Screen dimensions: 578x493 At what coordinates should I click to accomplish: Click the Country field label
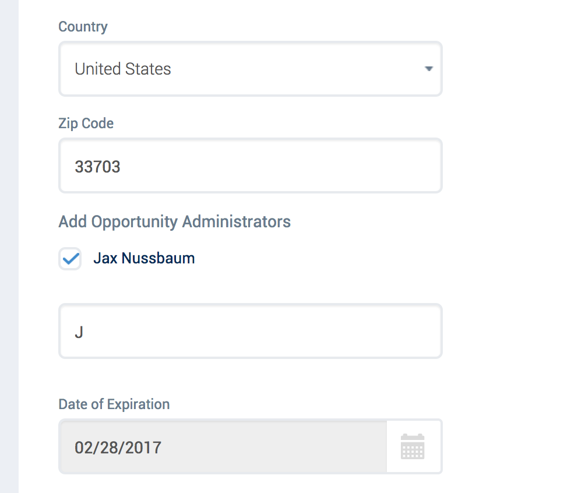pyautogui.click(x=83, y=27)
